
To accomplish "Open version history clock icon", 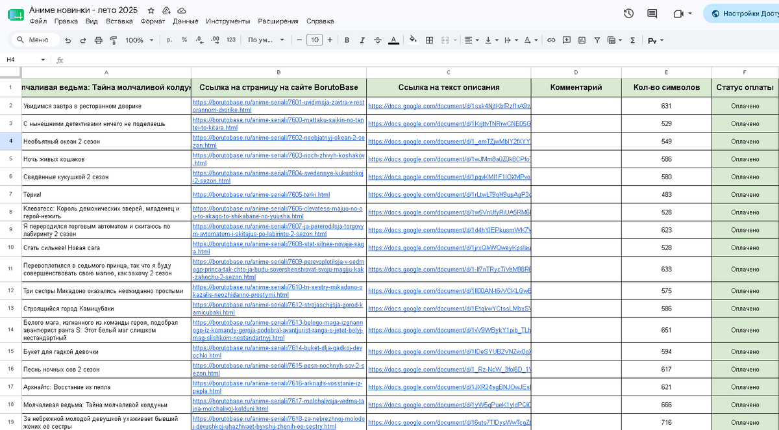I will click(628, 14).
